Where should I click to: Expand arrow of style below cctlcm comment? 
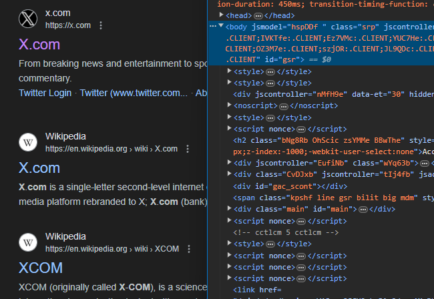229,243
